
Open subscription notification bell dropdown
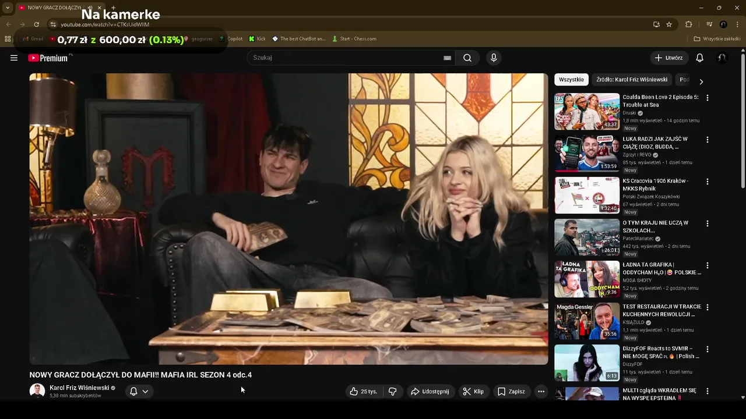pos(139,392)
